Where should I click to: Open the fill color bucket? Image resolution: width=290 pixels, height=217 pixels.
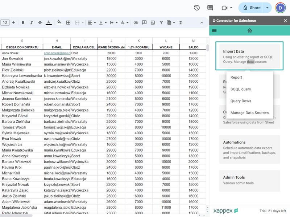[x=59, y=22]
